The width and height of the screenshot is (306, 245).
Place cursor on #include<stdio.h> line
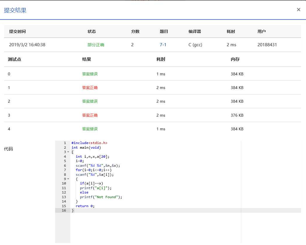pyautogui.click(x=89, y=143)
